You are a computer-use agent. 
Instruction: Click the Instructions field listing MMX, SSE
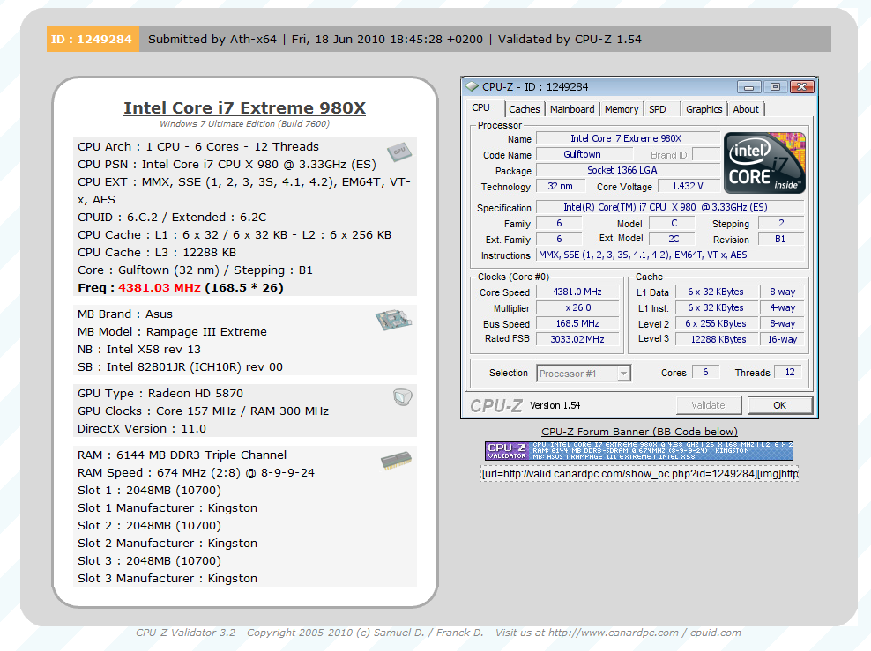670,255
